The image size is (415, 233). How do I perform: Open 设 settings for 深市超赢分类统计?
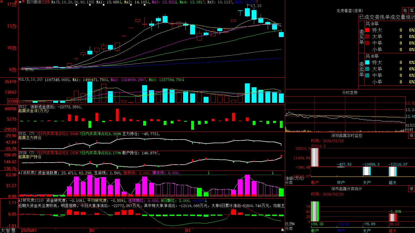coord(412,189)
